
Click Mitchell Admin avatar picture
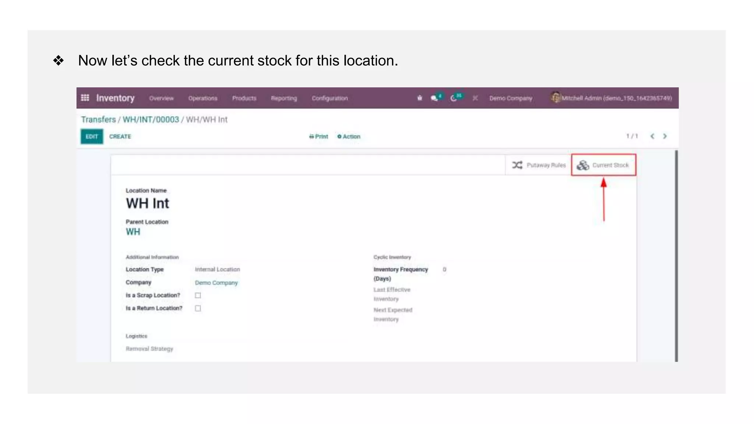pos(555,98)
